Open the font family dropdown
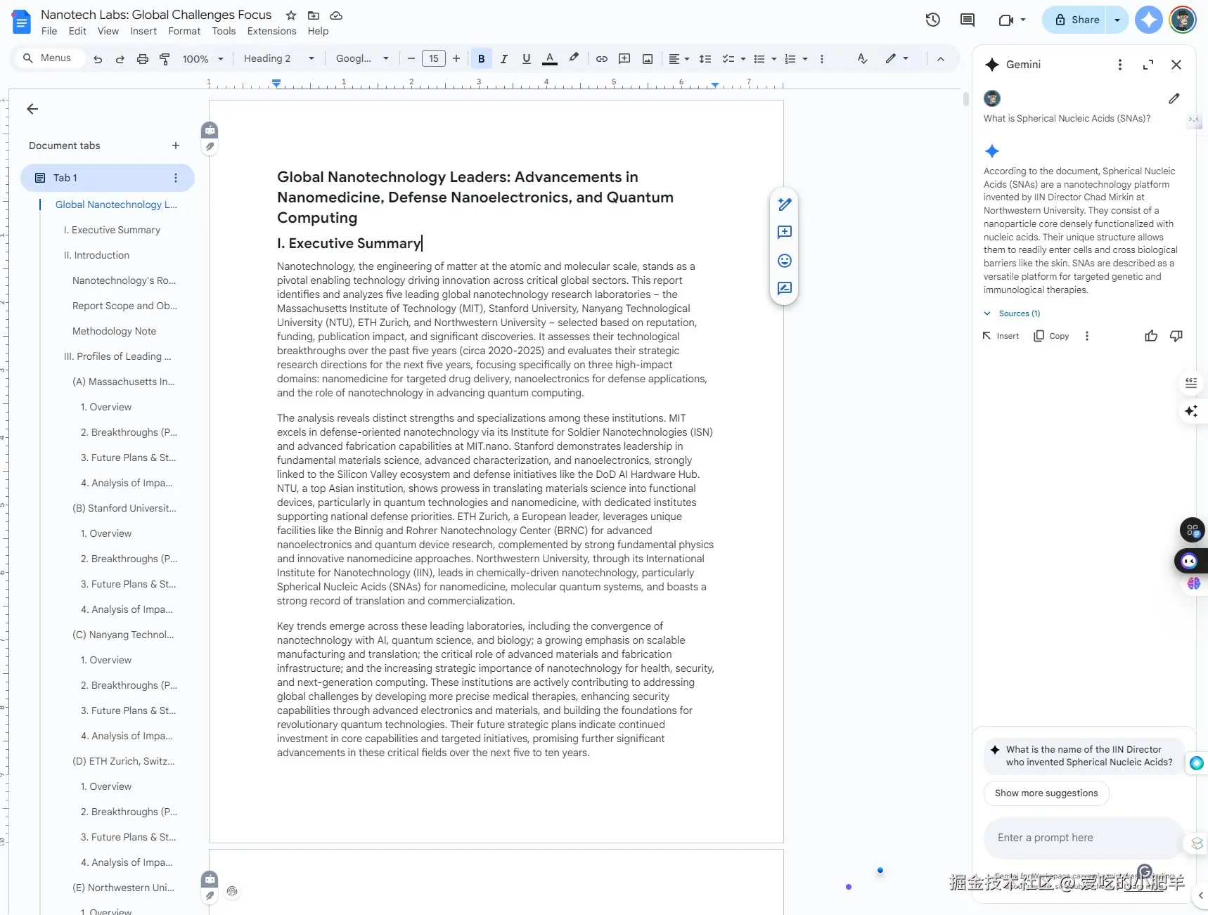The width and height of the screenshot is (1208, 915). click(x=362, y=59)
